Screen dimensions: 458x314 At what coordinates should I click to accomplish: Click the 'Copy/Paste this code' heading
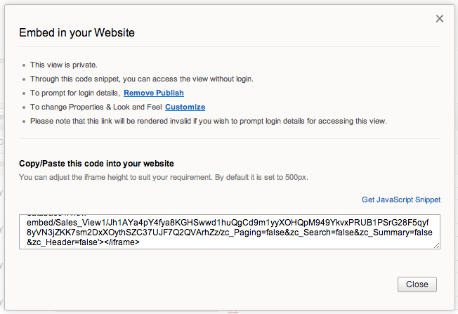pos(96,163)
